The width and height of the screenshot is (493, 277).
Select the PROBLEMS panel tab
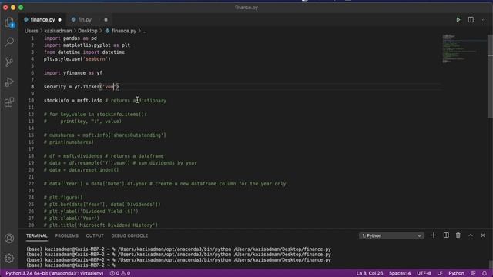point(67,235)
